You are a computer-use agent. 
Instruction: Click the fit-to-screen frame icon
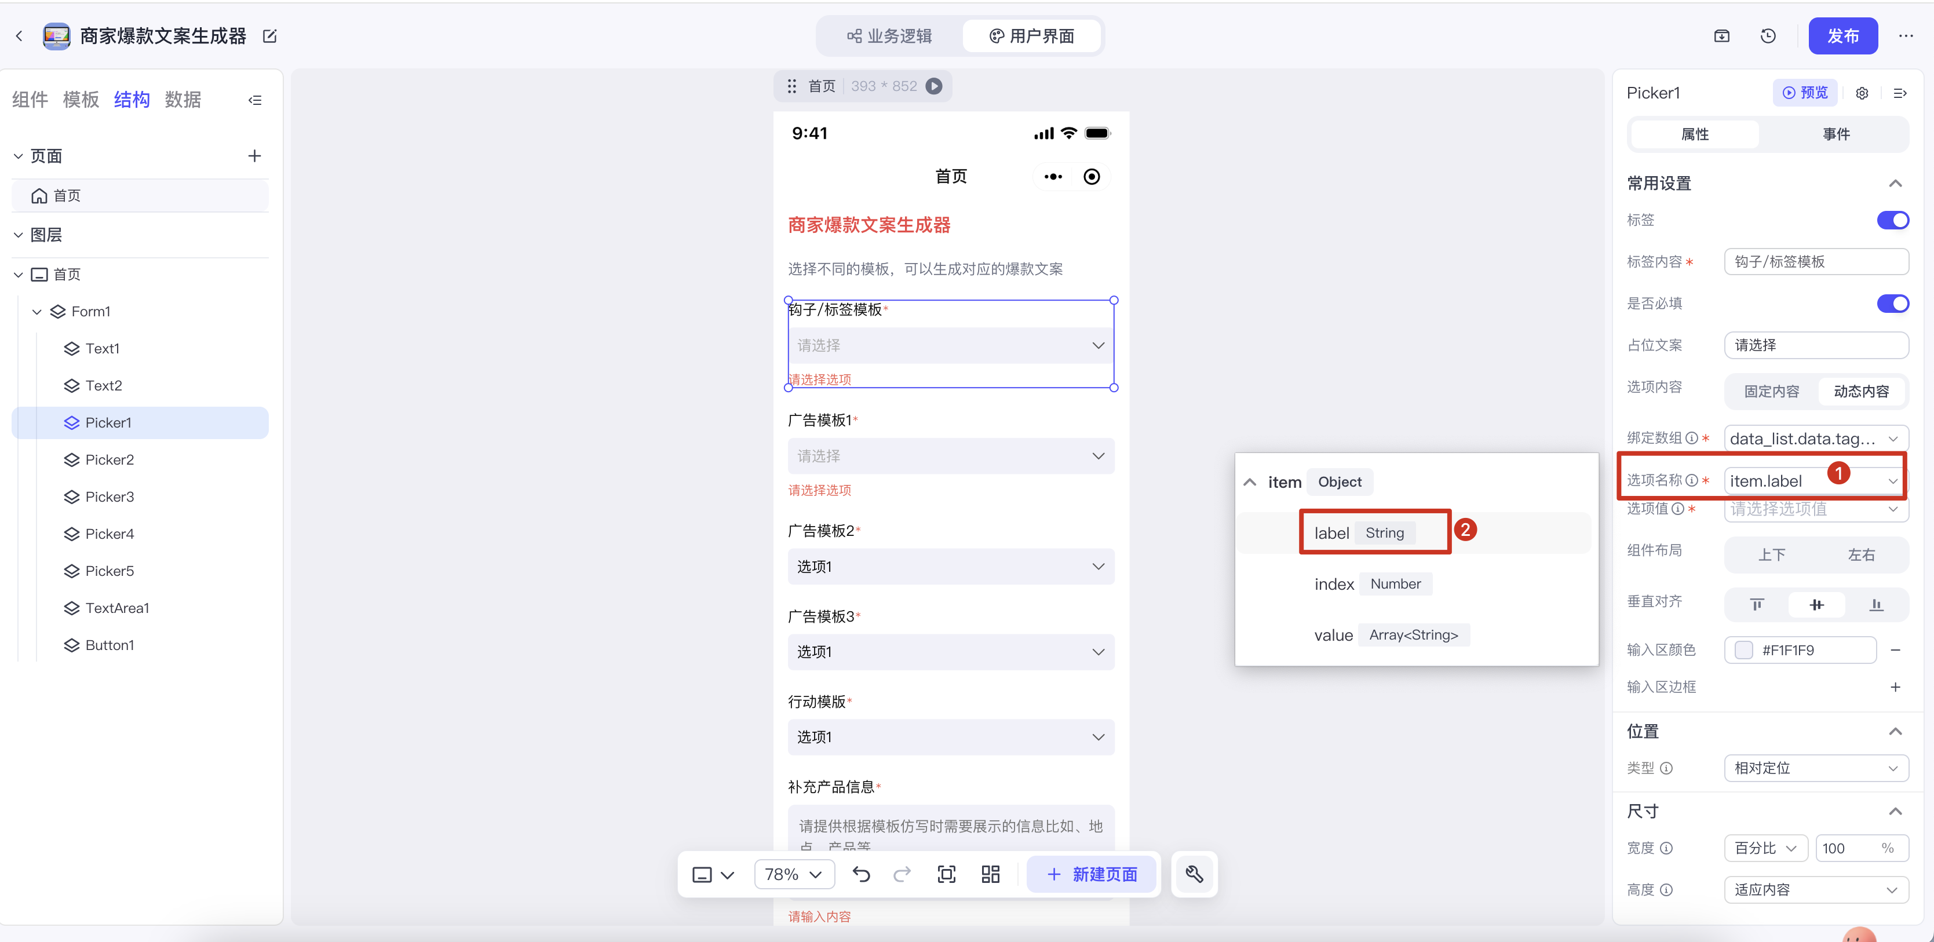[x=946, y=874]
